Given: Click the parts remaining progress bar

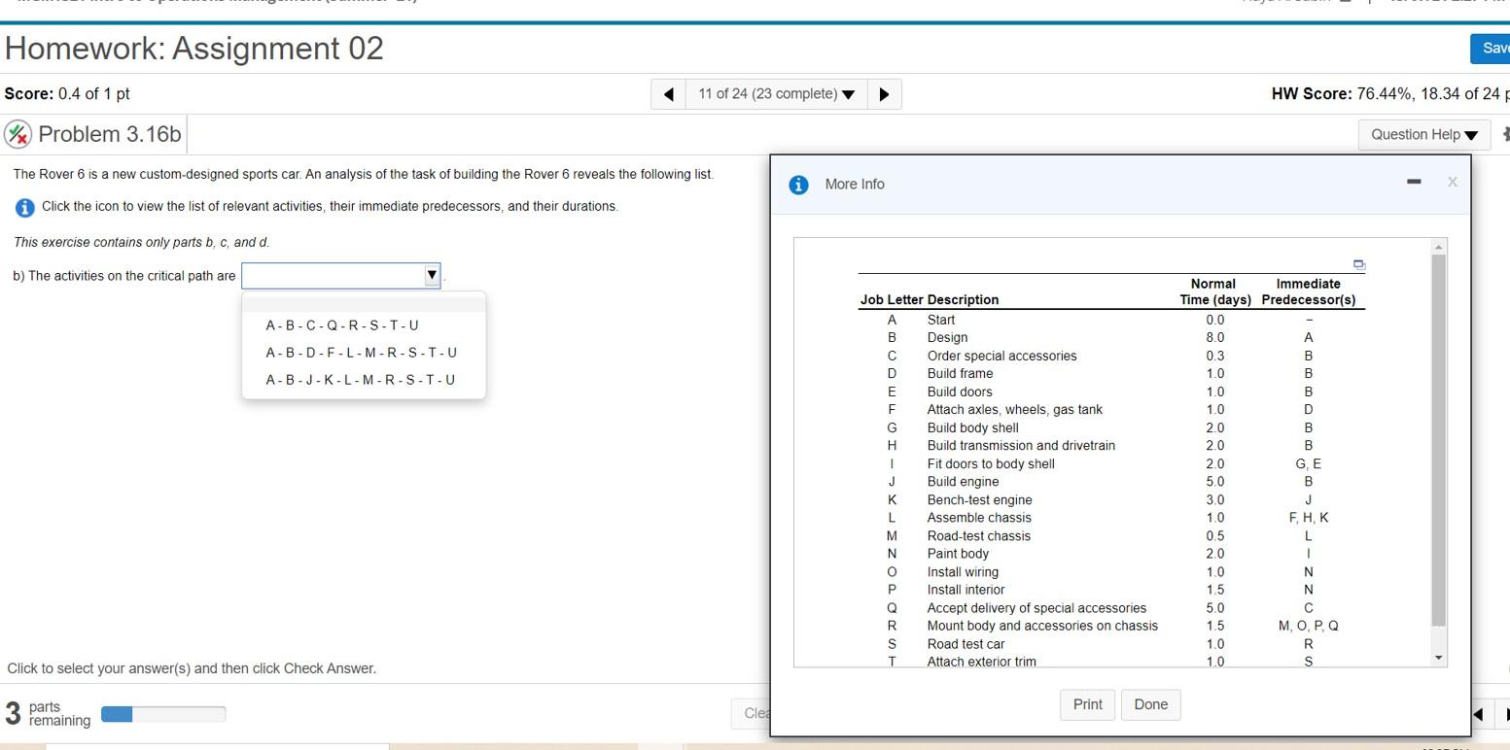Looking at the screenshot, I should coord(163,714).
